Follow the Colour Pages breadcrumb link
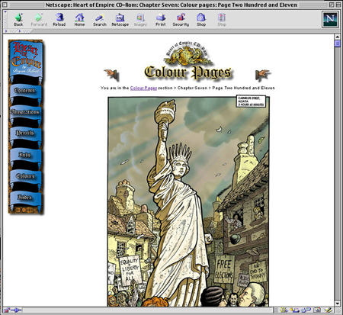This screenshot has width=343, height=315. [x=143, y=88]
